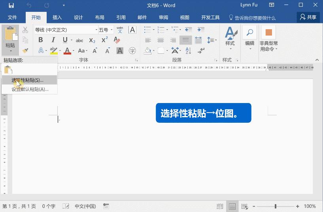Toggle Underline formatting
The width and height of the screenshot is (323, 212).
point(65,40)
